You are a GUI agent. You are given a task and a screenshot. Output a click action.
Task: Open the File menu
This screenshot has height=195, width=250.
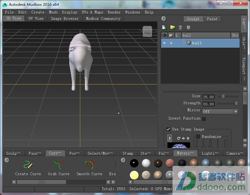(x=9, y=12)
